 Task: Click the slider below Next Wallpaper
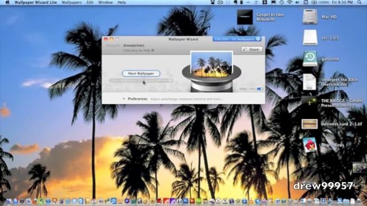pyautogui.click(x=141, y=81)
